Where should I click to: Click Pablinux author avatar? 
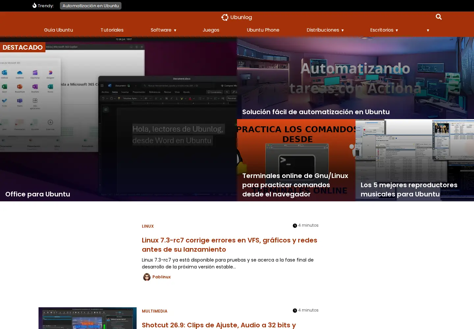click(x=147, y=277)
